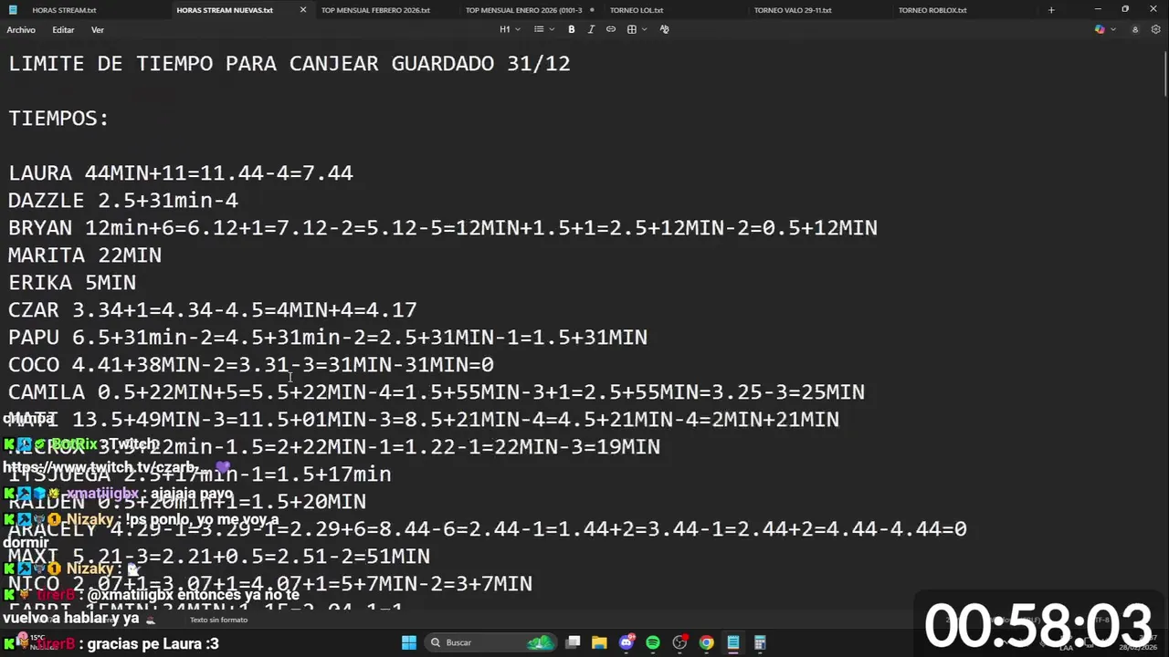Open the list style dropdown
Screen dimensions: 1169x657
tap(544, 29)
